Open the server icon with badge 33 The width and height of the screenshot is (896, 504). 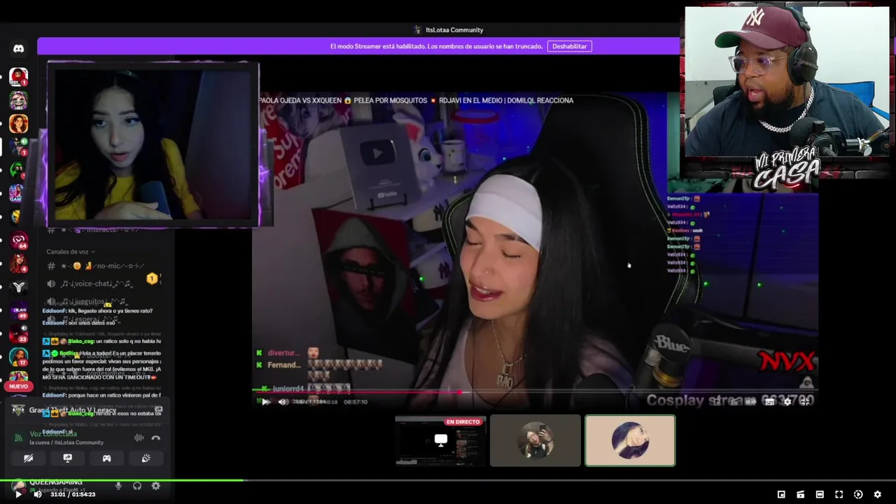pos(19,334)
